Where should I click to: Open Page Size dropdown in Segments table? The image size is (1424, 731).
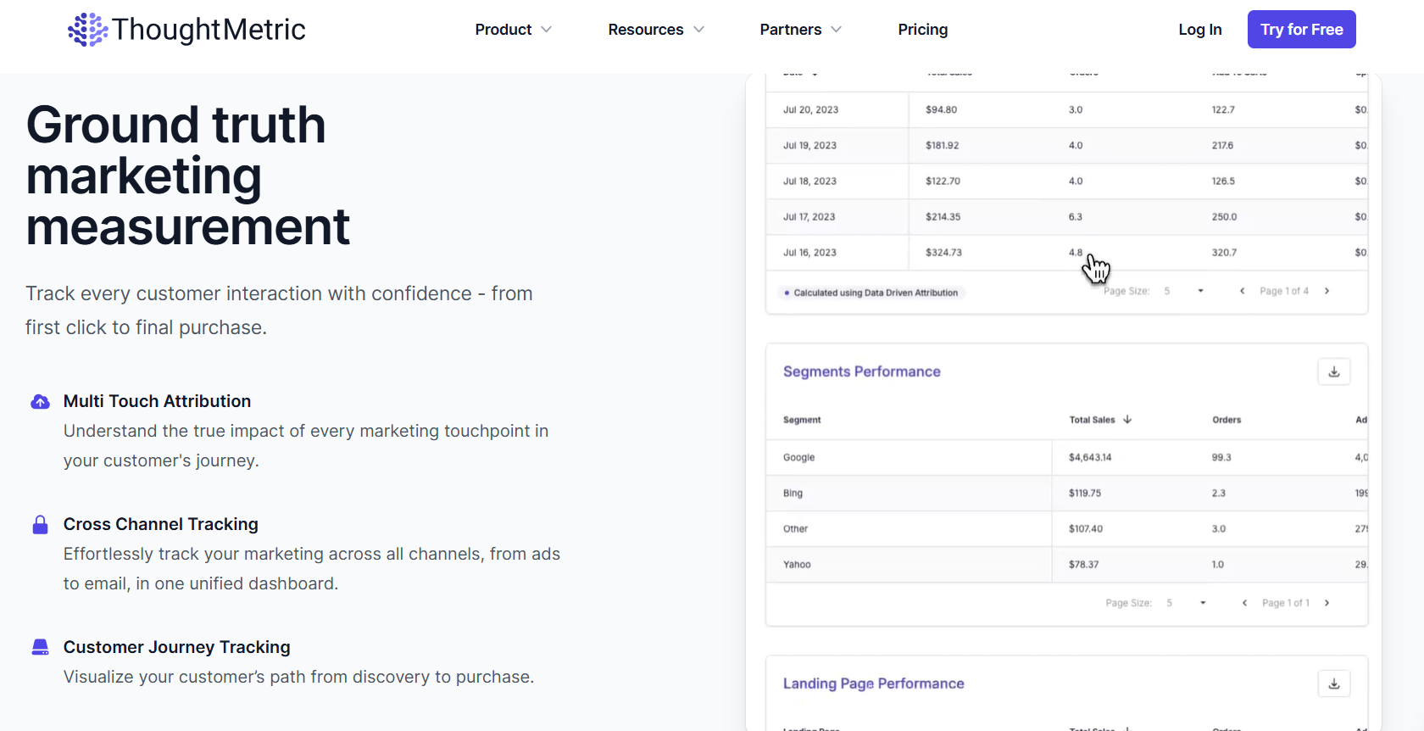click(x=1187, y=603)
